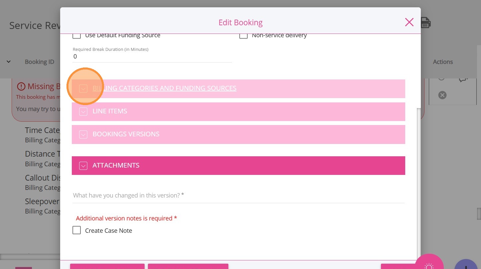
Task: Select the Actions column header
Action: [x=443, y=62]
